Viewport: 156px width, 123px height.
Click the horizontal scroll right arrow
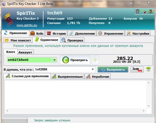(x=144, y=110)
